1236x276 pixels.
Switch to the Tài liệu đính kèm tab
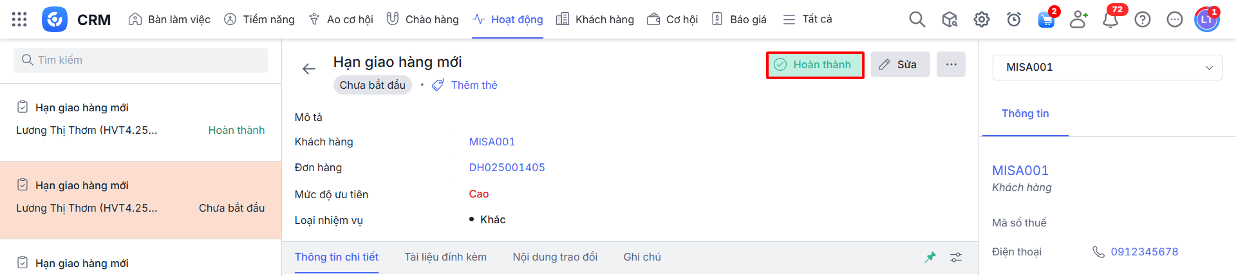(x=445, y=257)
